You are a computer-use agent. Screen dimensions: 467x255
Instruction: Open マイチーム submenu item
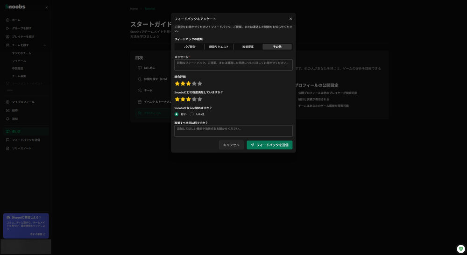click(x=19, y=61)
